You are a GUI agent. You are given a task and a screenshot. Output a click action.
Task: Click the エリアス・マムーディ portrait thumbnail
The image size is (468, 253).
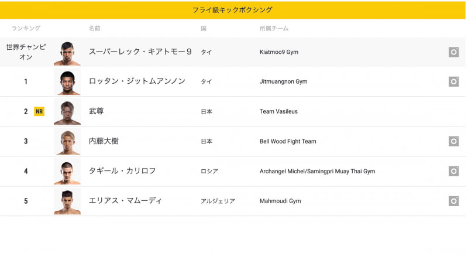[67, 201]
